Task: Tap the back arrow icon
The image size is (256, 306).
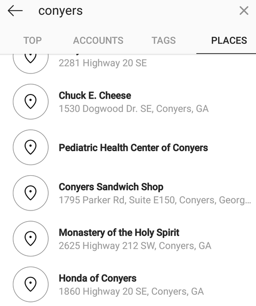Action: tap(15, 11)
